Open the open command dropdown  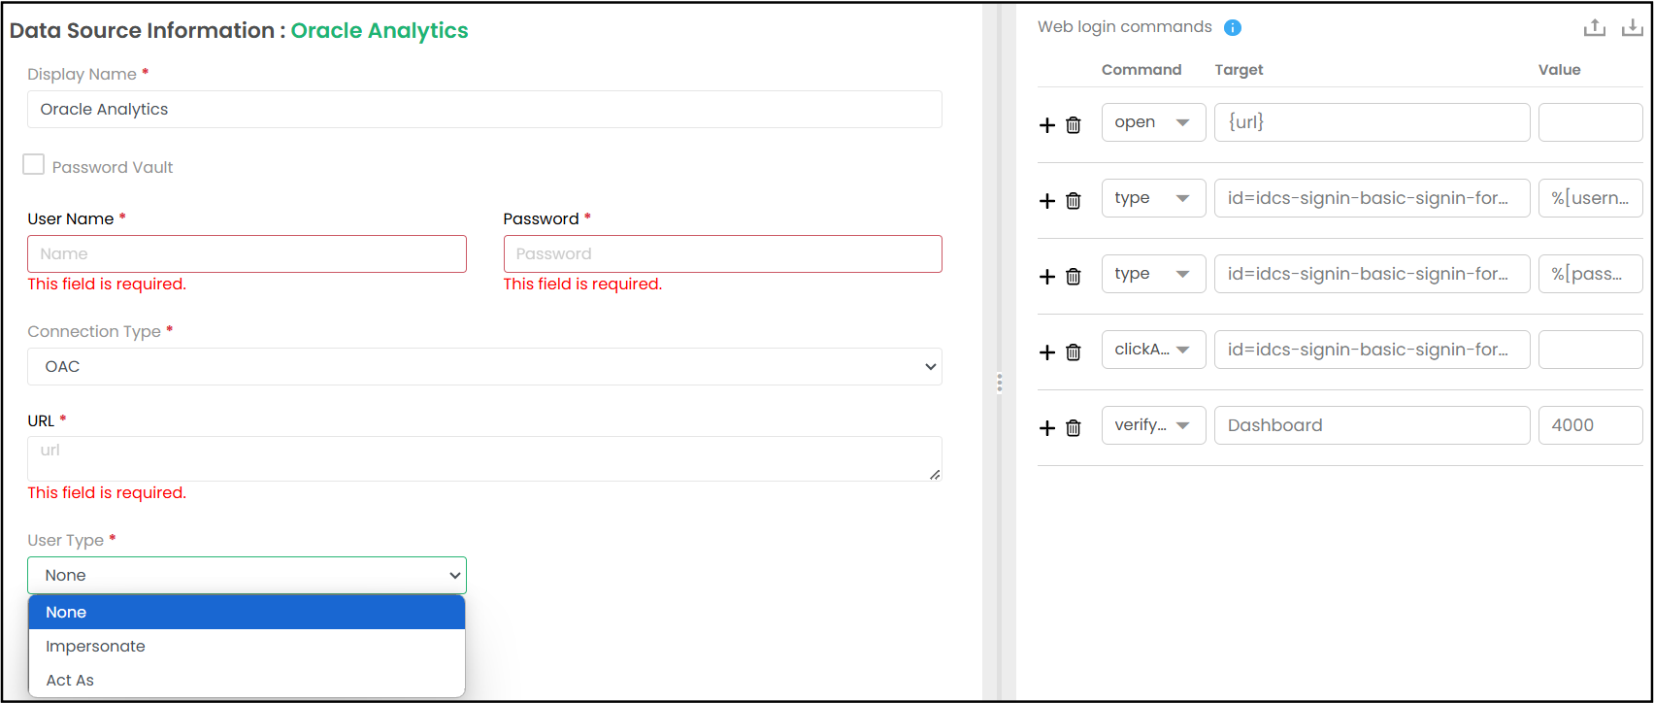(1153, 122)
